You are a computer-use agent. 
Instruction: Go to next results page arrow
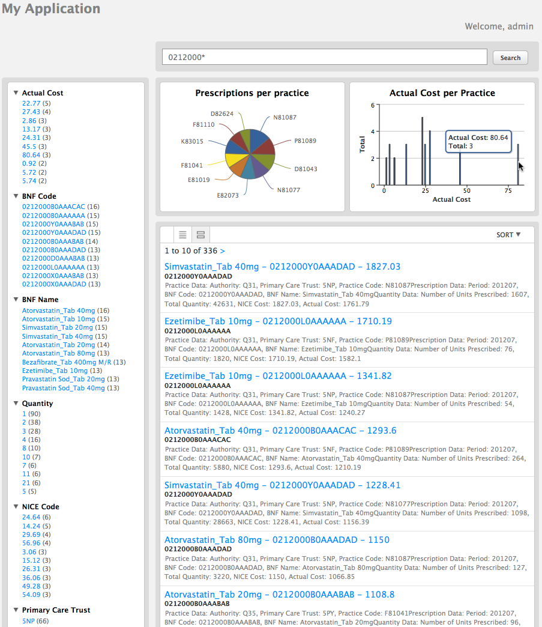tap(223, 251)
